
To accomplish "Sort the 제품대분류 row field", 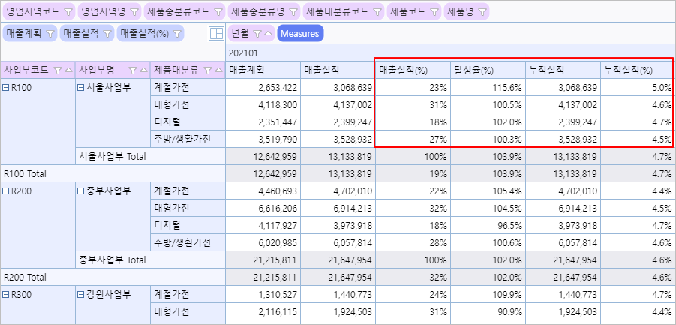I will coord(216,70).
